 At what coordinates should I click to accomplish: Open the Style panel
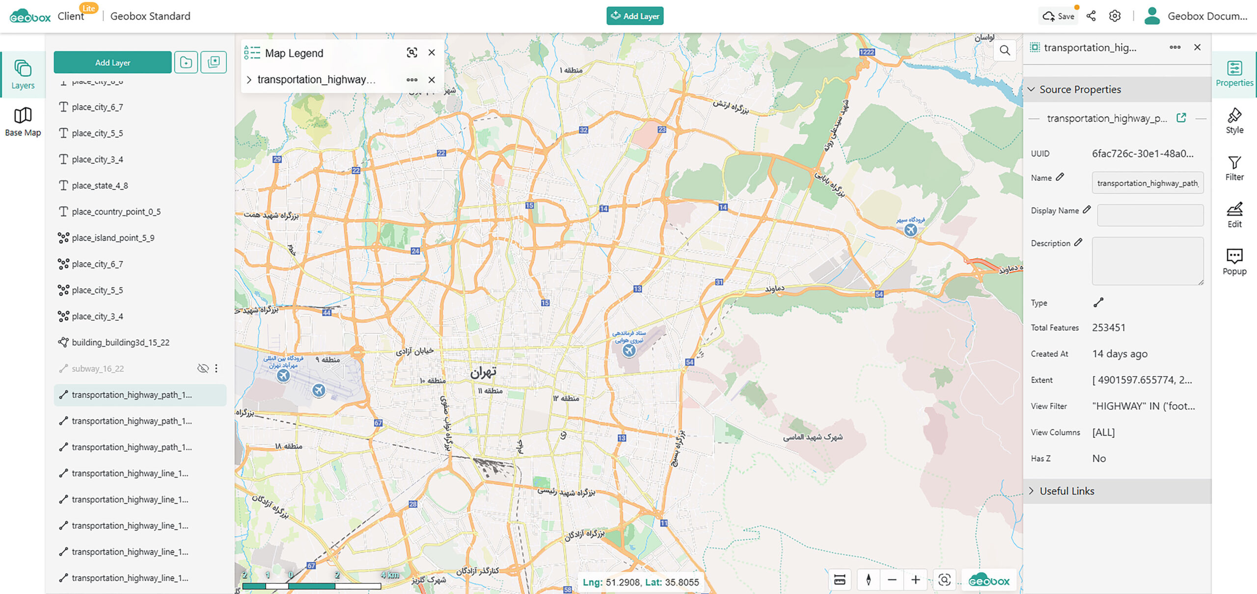coord(1234,121)
